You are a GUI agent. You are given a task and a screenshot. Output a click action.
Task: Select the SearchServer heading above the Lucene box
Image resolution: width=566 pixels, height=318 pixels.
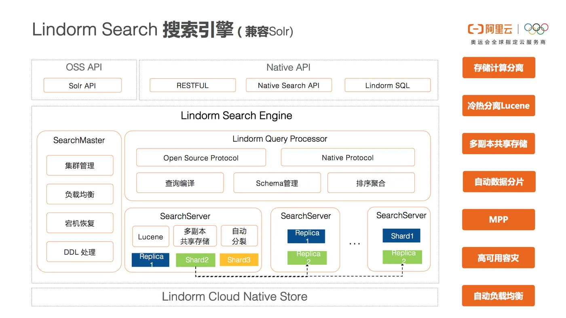[x=185, y=216]
